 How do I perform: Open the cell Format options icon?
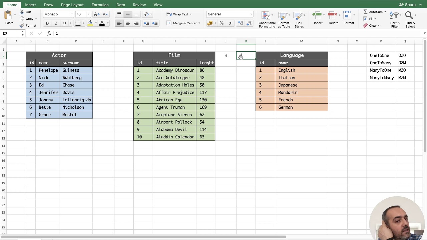[x=349, y=15]
